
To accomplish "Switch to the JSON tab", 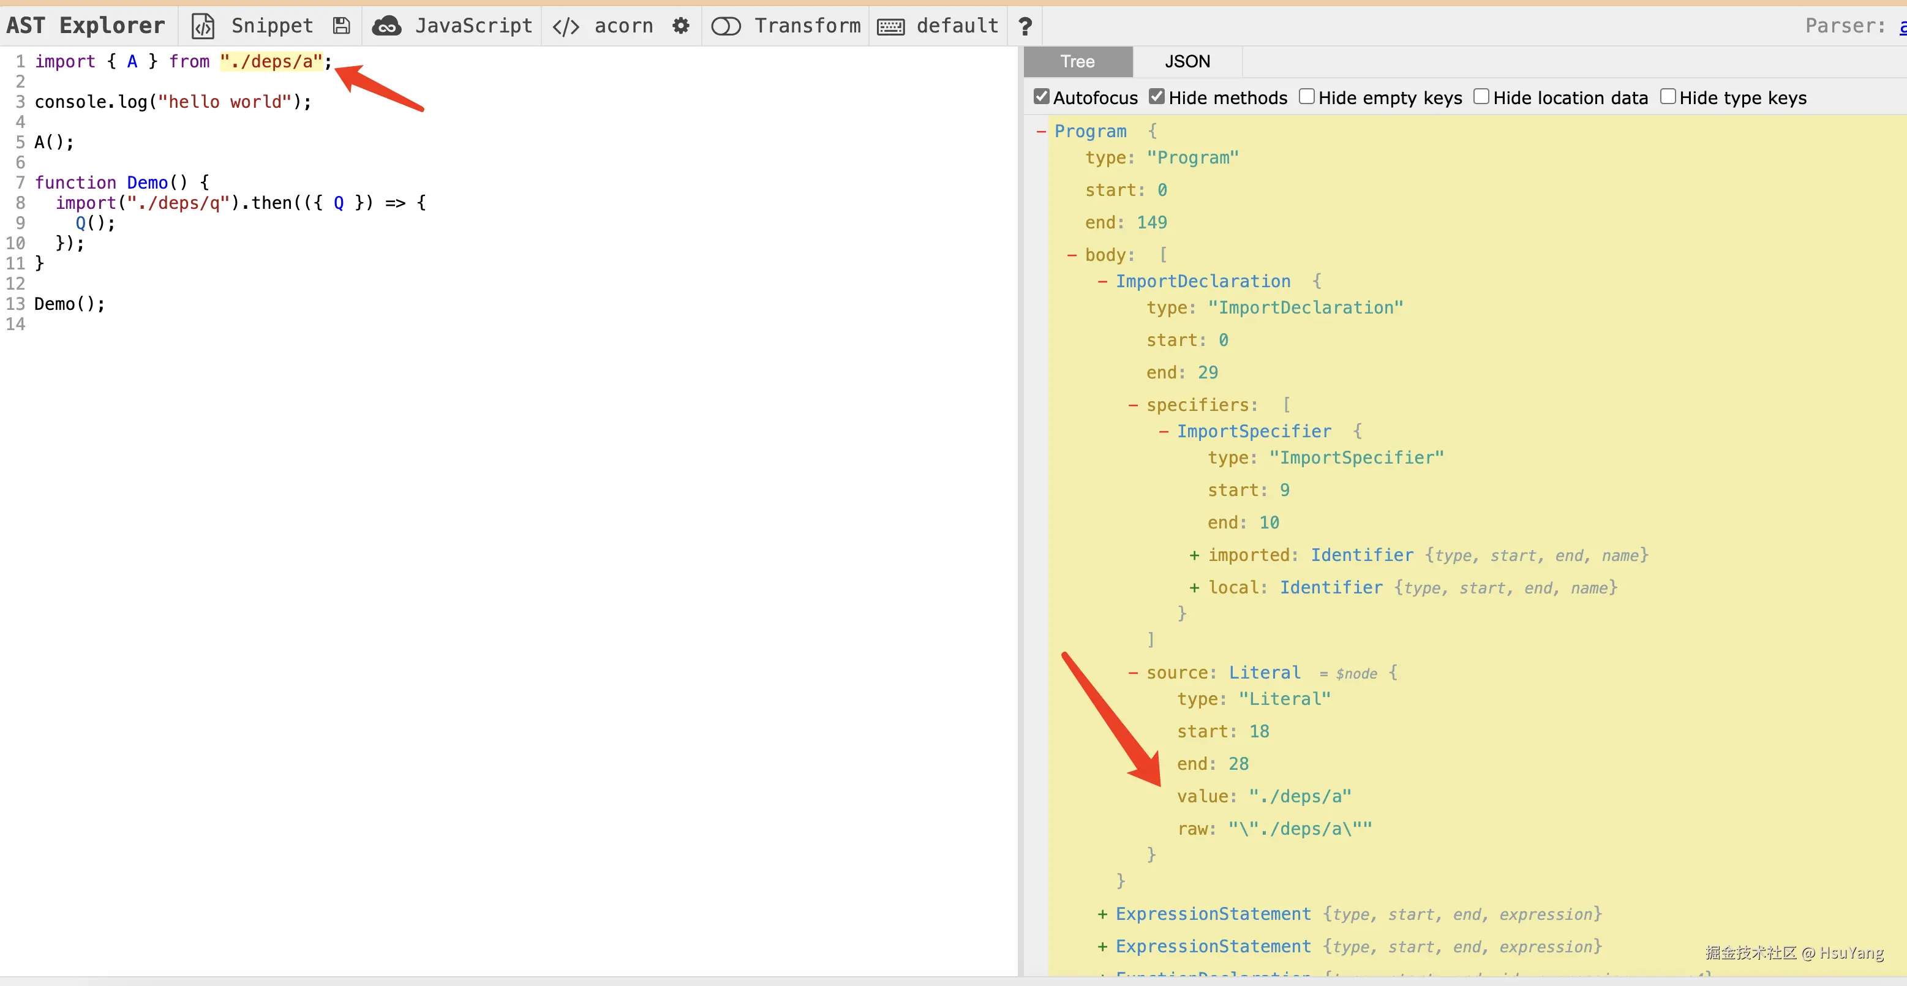I will tap(1187, 61).
